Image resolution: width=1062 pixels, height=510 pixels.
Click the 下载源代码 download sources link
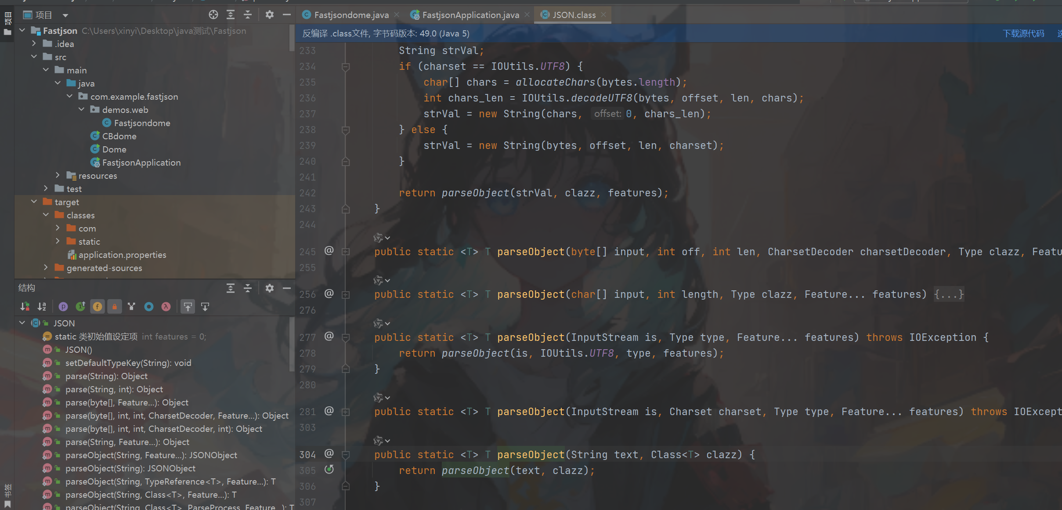[1023, 33]
